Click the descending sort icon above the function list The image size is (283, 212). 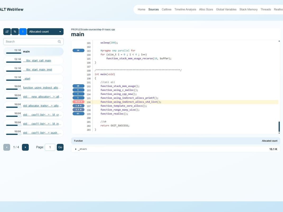pos(7,31)
